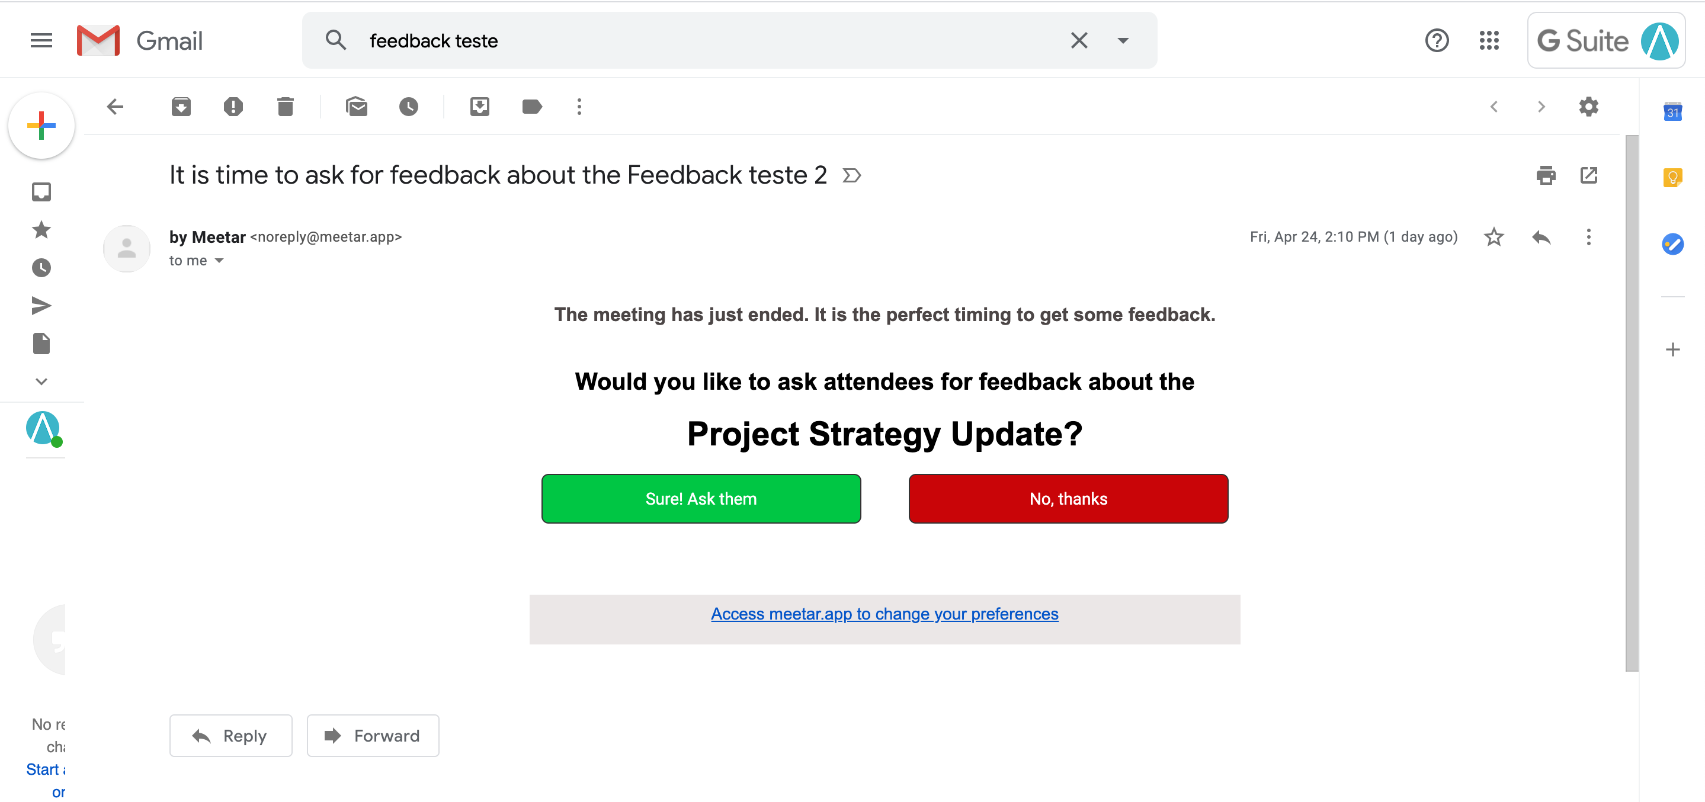Delete the email with trash icon
Image resolution: width=1705 pixels, height=802 pixels.
click(x=286, y=107)
